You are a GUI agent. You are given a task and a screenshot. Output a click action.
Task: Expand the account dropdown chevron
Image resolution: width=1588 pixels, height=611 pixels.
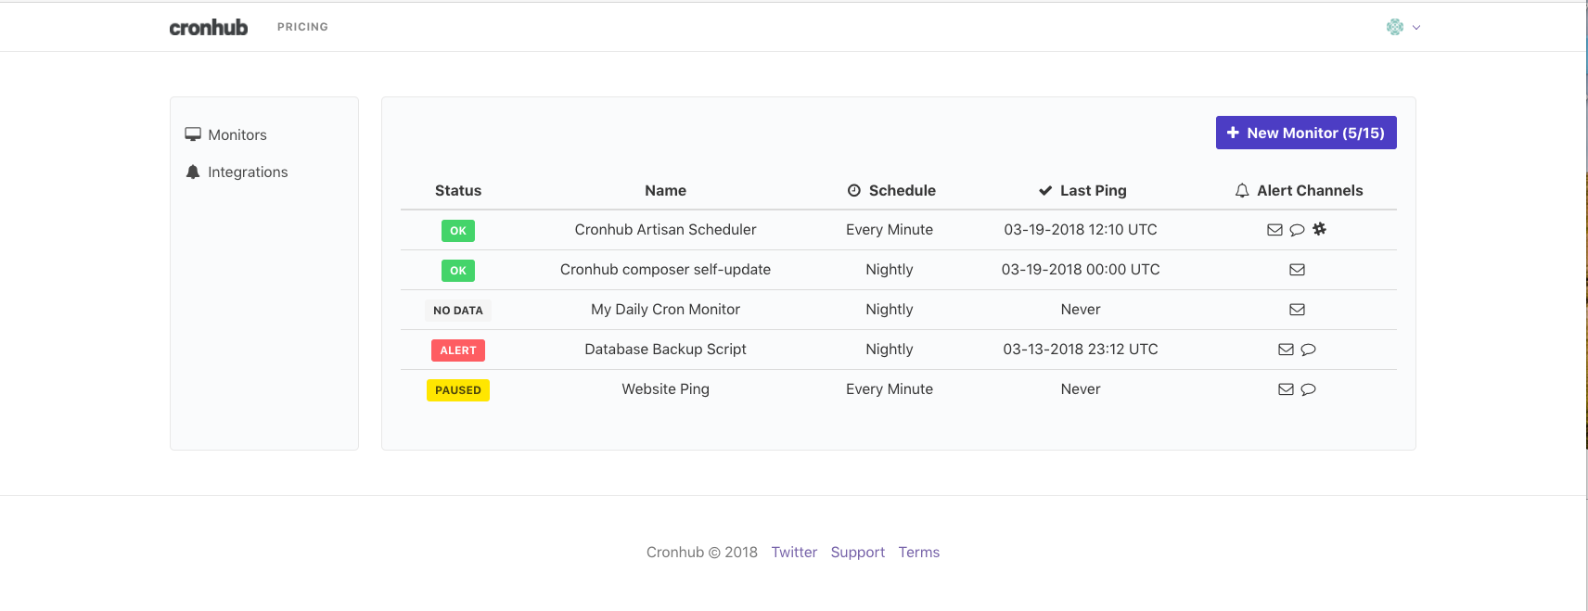[x=1416, y=28]
